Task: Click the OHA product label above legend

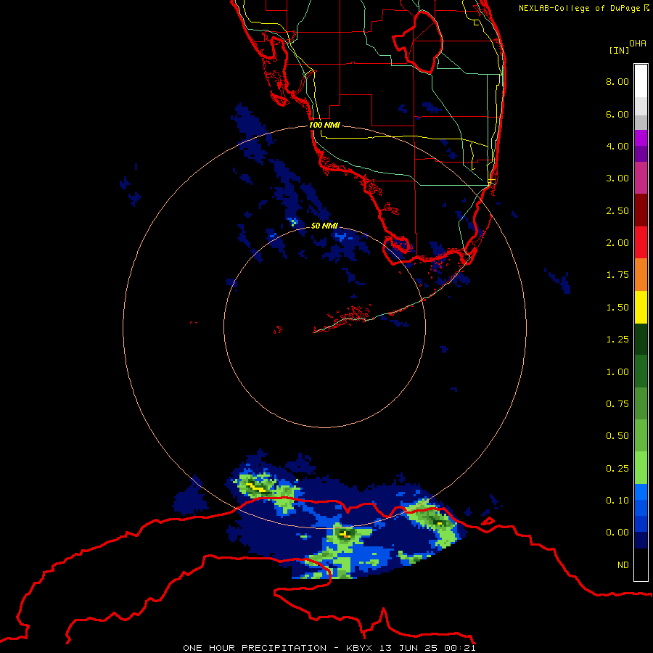Action: [638, 44]
